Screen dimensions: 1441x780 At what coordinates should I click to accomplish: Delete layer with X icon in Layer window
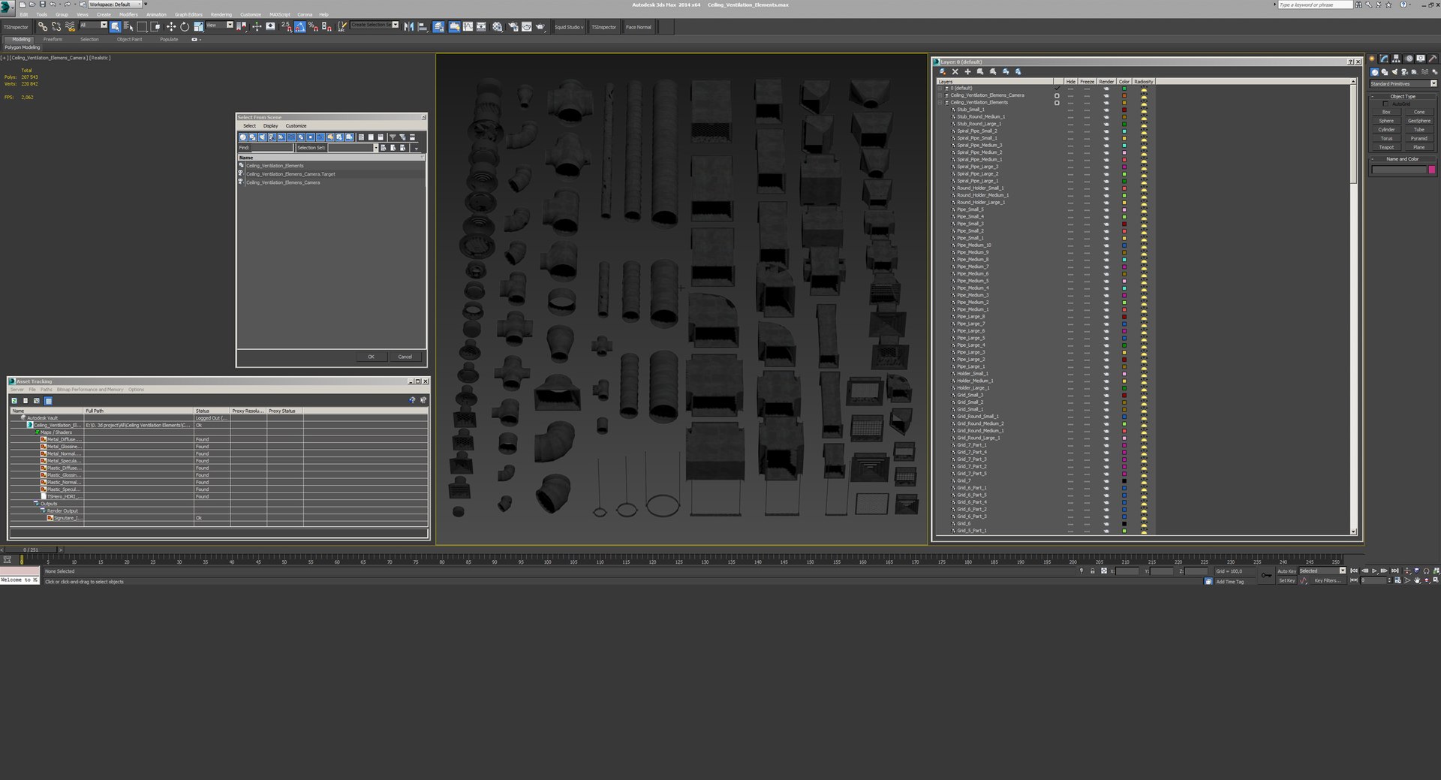(955, 72)
